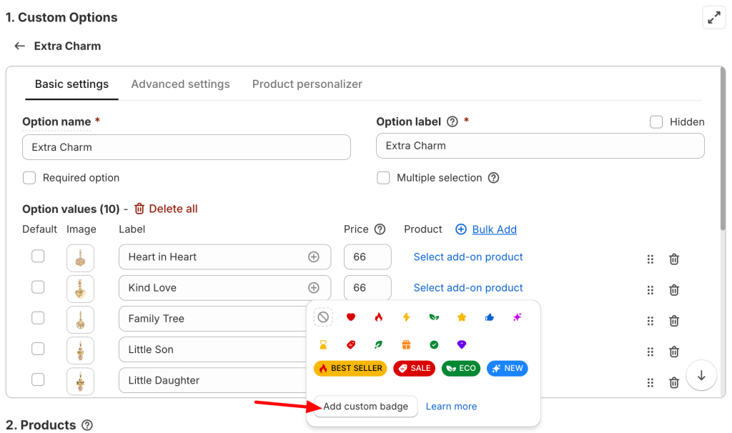Expand Custom Options to full screen
Screen dimensions: 732x433
point(713,18)
